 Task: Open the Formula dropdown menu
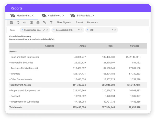(x=92, y=23)
